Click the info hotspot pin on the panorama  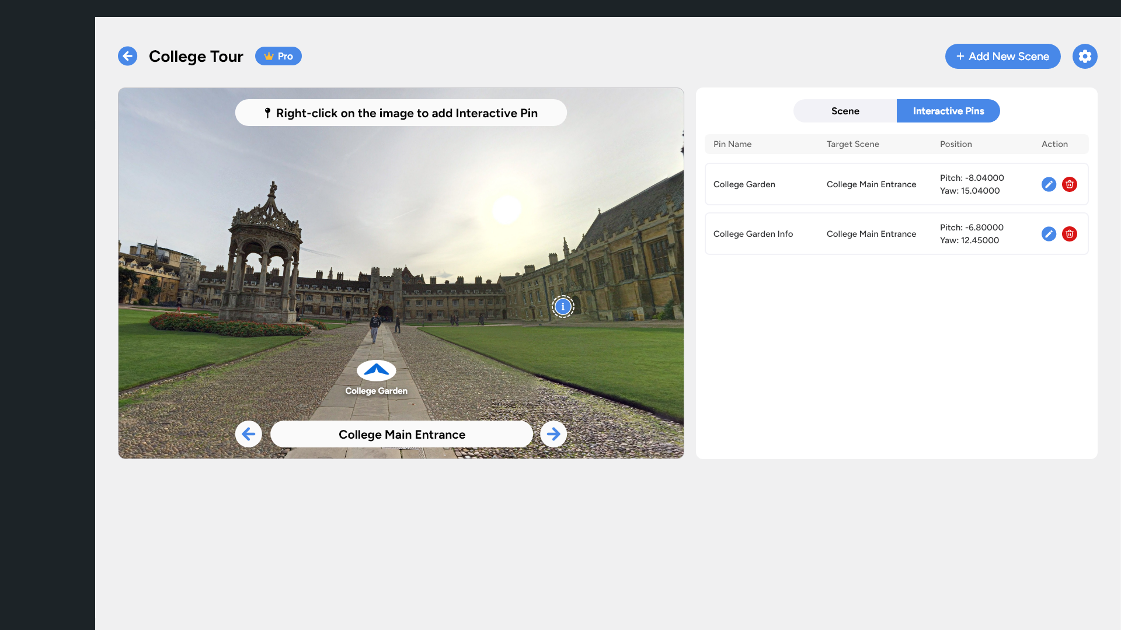tap(563, 306)
